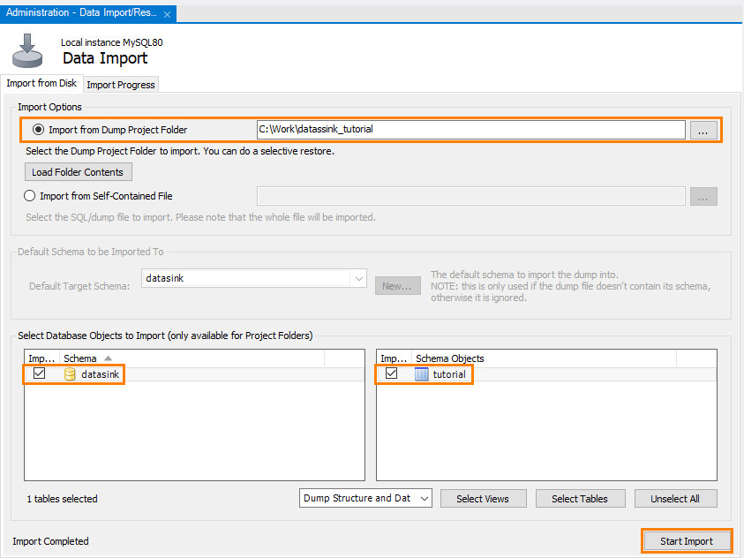Uncheck the tutorial schema object checkbox
The image size is (744, 558).
(389, 373)
